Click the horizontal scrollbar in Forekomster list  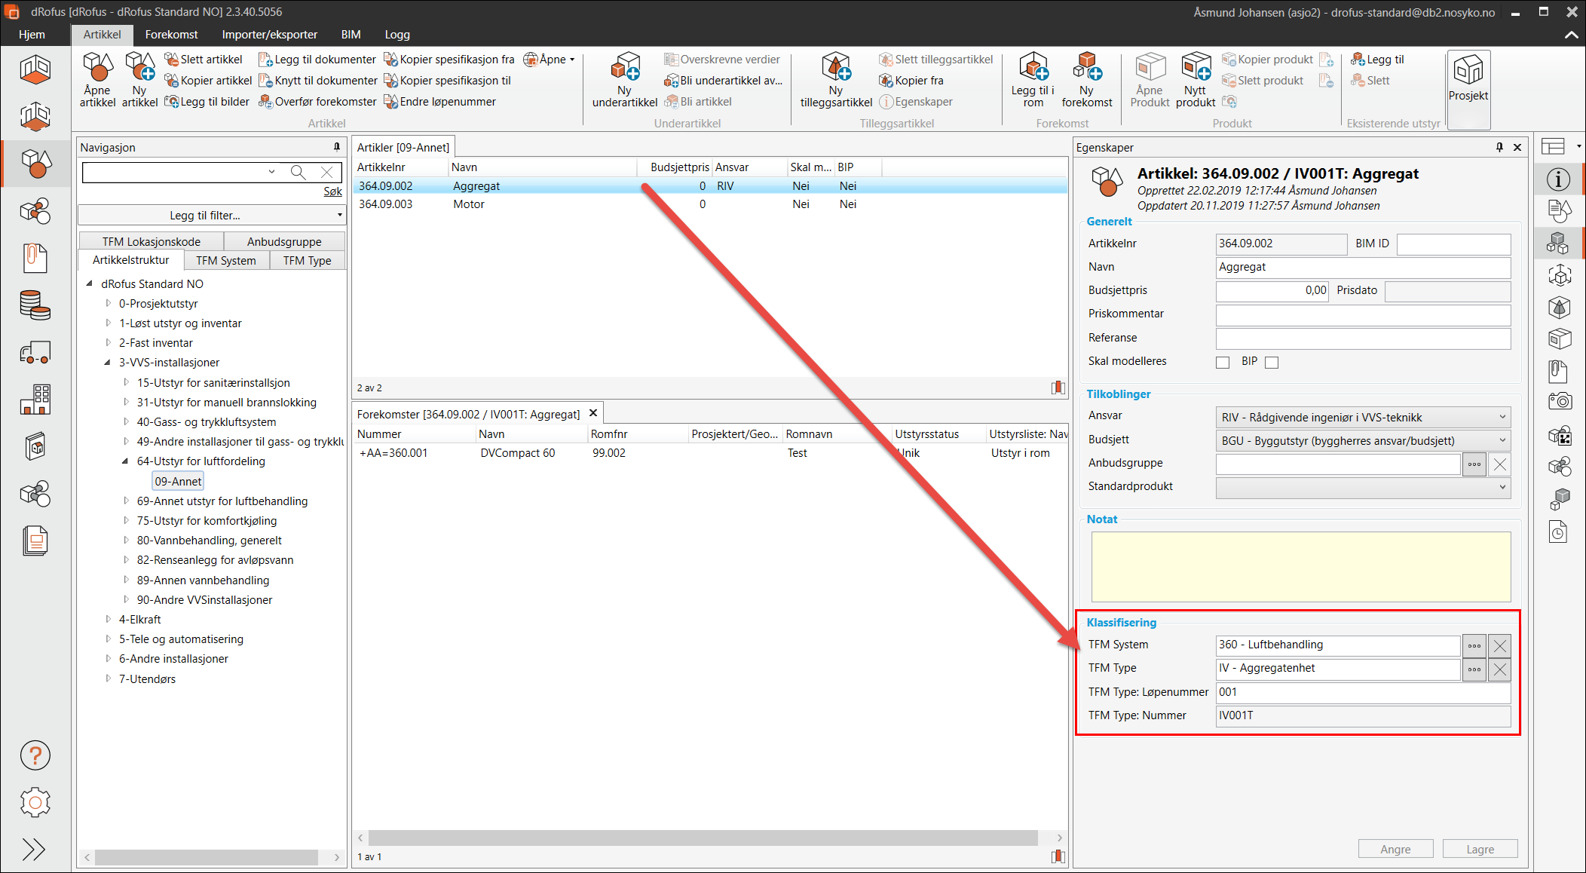703,838
